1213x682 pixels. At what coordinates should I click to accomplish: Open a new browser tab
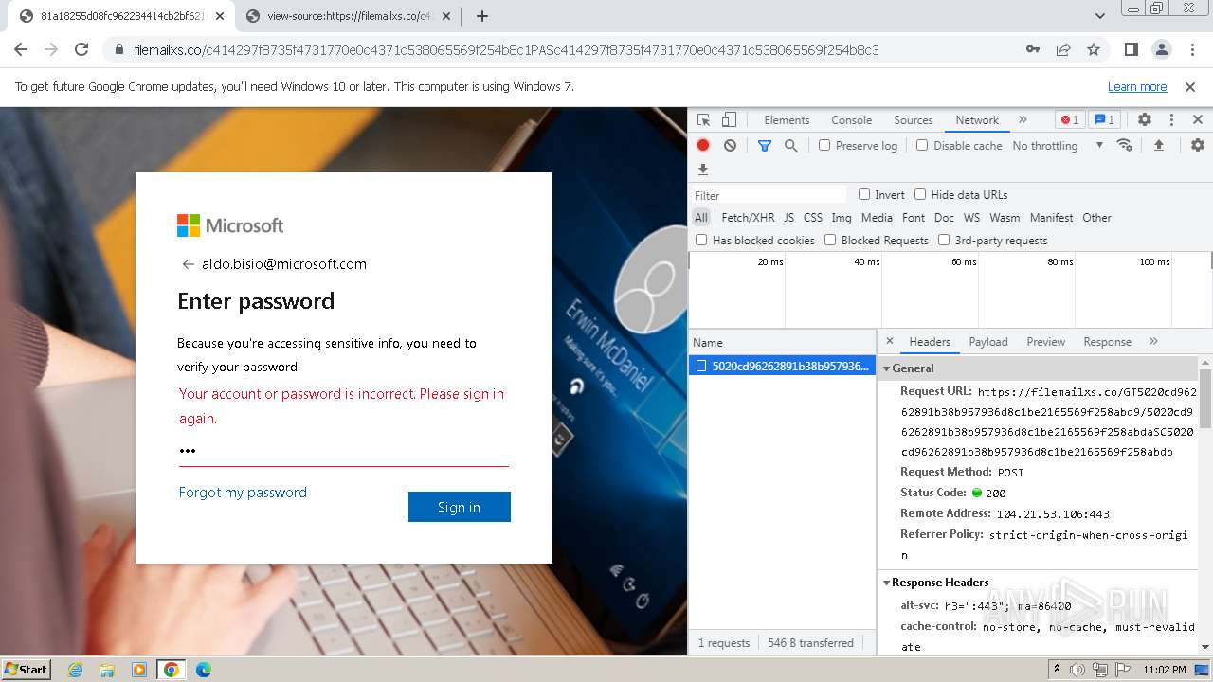tap(482, 16)
